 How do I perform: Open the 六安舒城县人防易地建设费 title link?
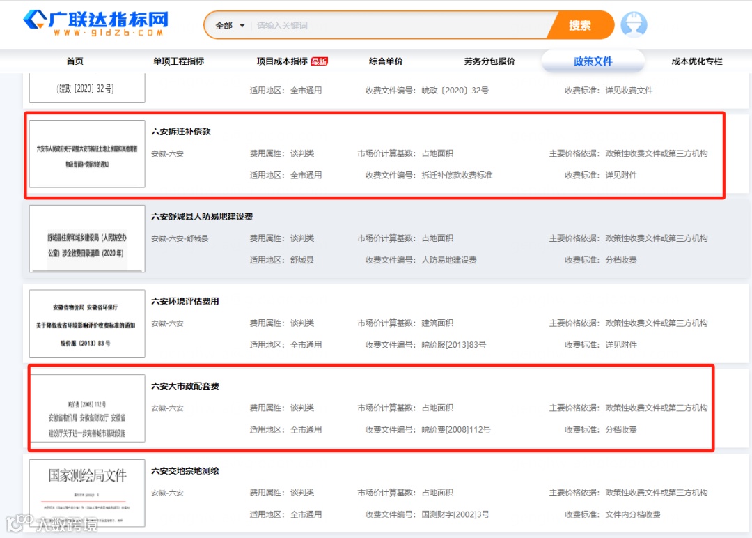[x=202, y=217]
